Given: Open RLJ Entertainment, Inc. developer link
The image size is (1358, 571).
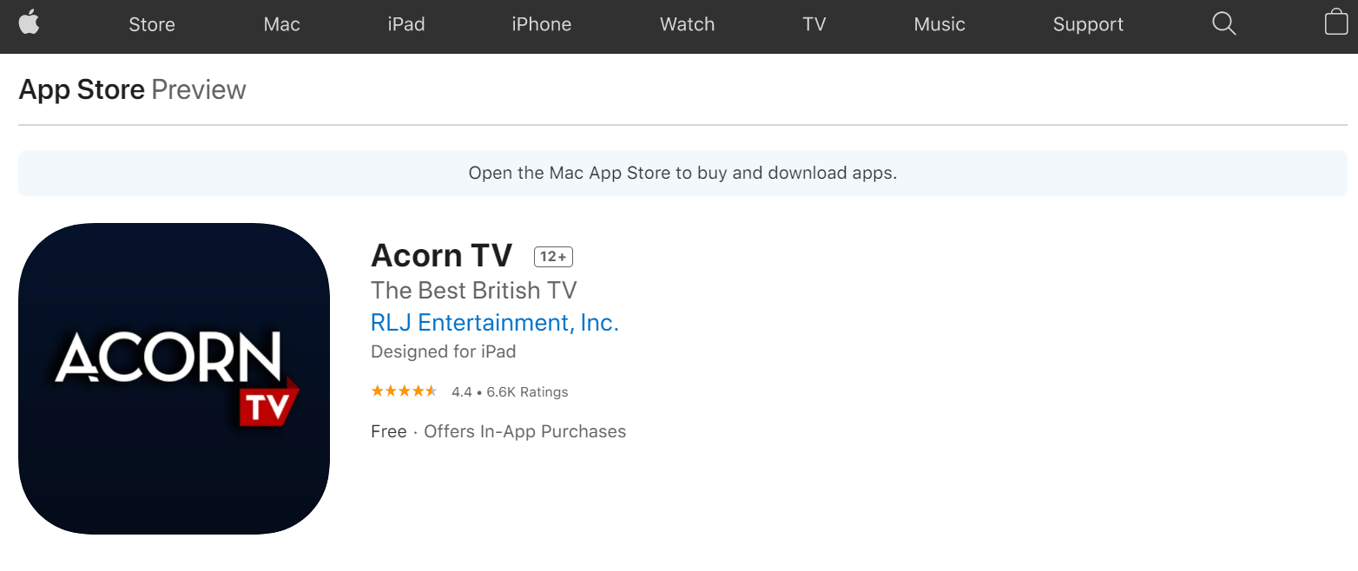Looking at the screenshot, I should pos(495,323).
